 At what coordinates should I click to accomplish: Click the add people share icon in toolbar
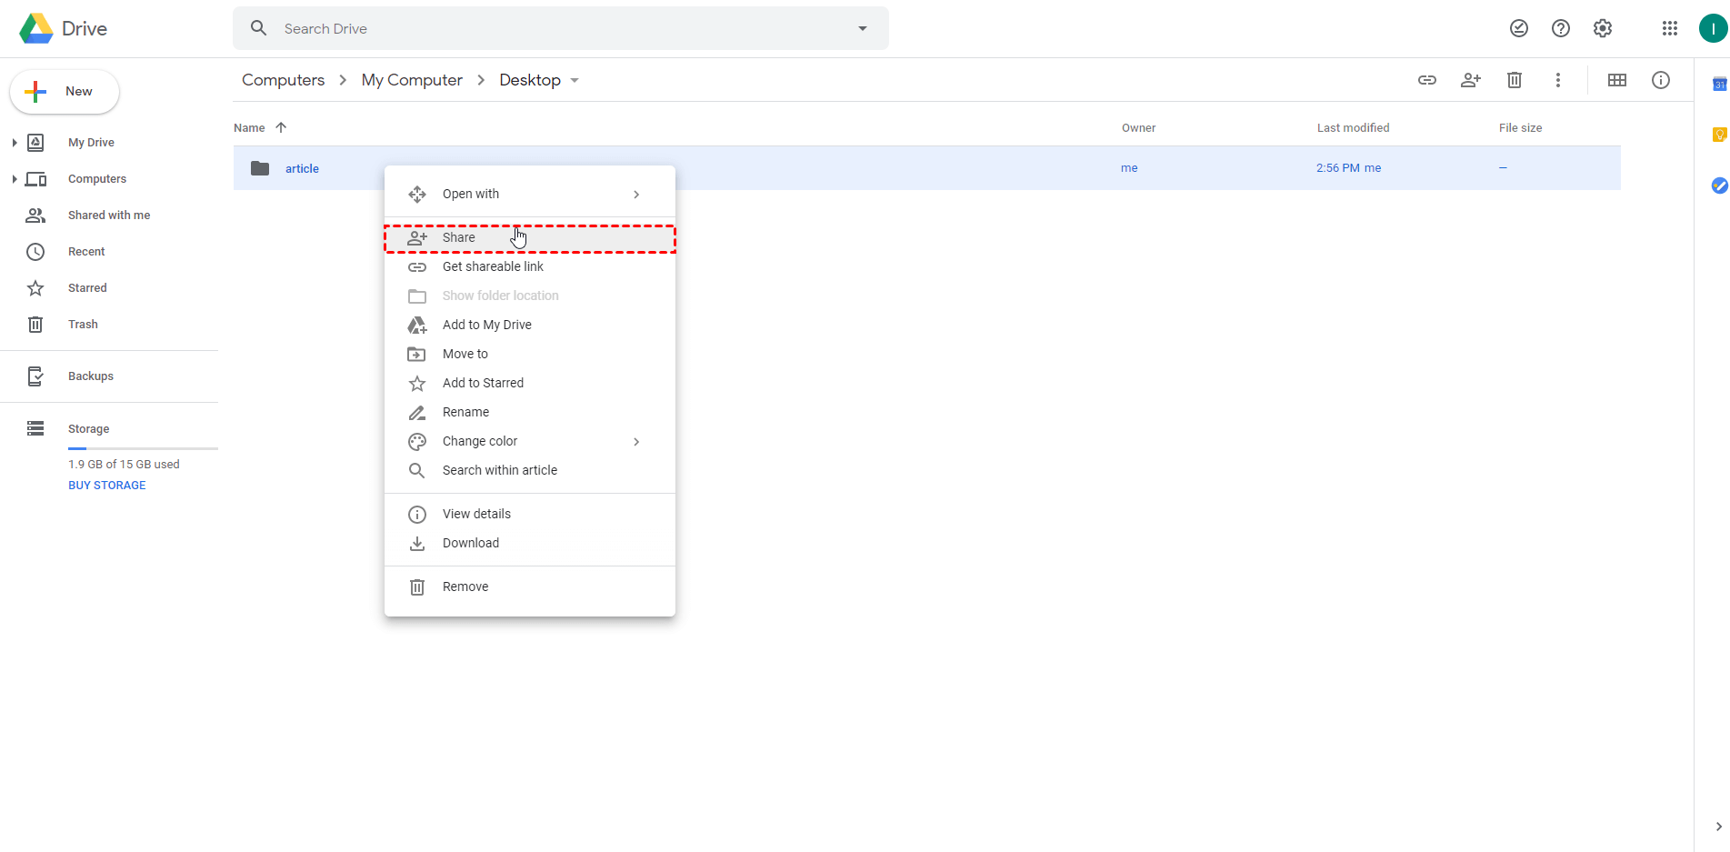1470,80
